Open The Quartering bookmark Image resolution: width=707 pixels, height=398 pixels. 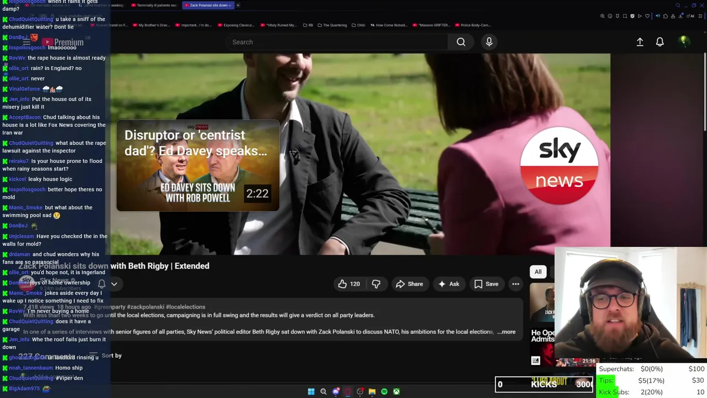pyautogui.click(x=331, y=25)
